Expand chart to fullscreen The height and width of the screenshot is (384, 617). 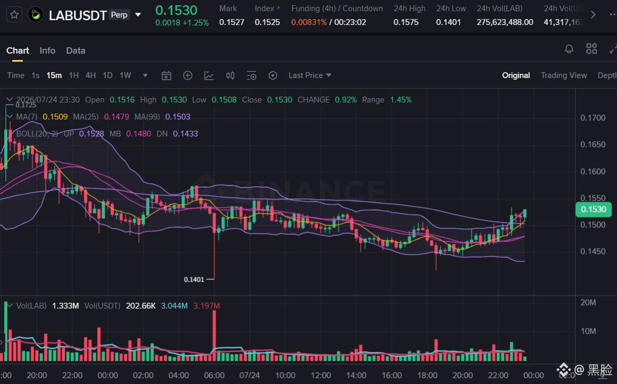(613, 49)
